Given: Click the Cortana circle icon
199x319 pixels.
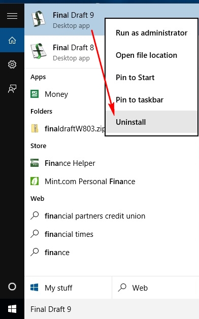Looking at the screenshot, I should pyautogui.click(x=12, y=287).
